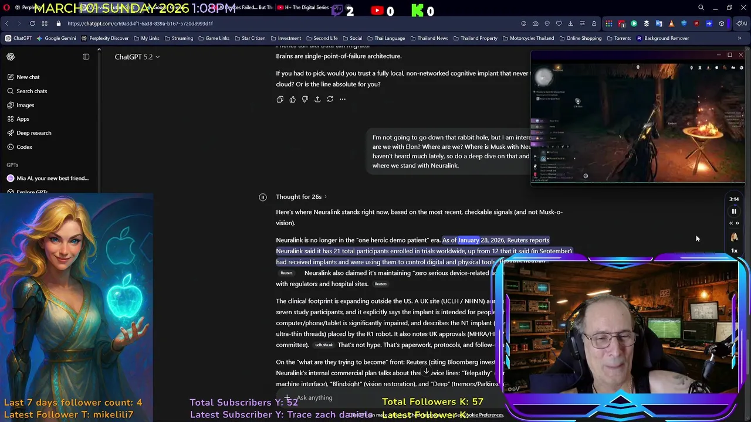Open uclh.nhs.uk source citation chip
Image resolution: width=751 pixels, height=422 pixels.
pyautogui.click(x=324, y=345)
